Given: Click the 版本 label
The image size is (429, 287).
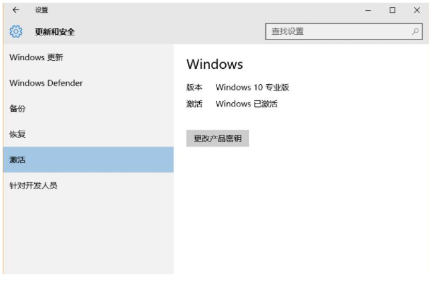Looking at the screenshot, I should 194,88.
